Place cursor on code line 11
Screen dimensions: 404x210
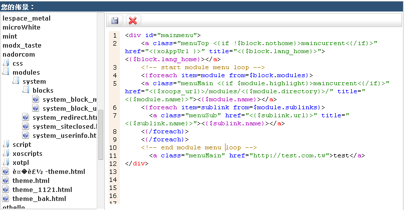point(251,155)
